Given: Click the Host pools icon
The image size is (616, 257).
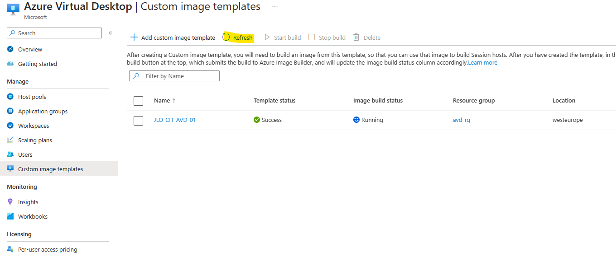Looking at the screenshot, I should pyautogui.click(x=10, y=97).
